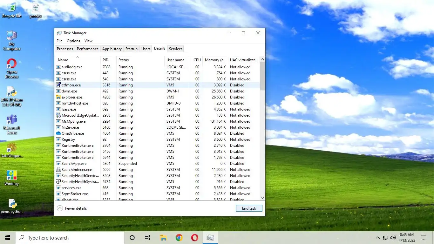Sort by the PID column header
The image size is (434, 244).
click(x=108, y=60)
